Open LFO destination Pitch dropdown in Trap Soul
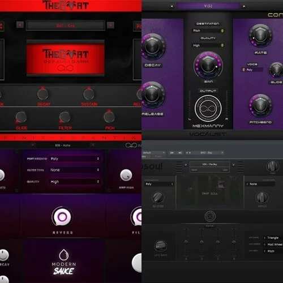Screen dimensions: 283x283 (x=273, y=251)
